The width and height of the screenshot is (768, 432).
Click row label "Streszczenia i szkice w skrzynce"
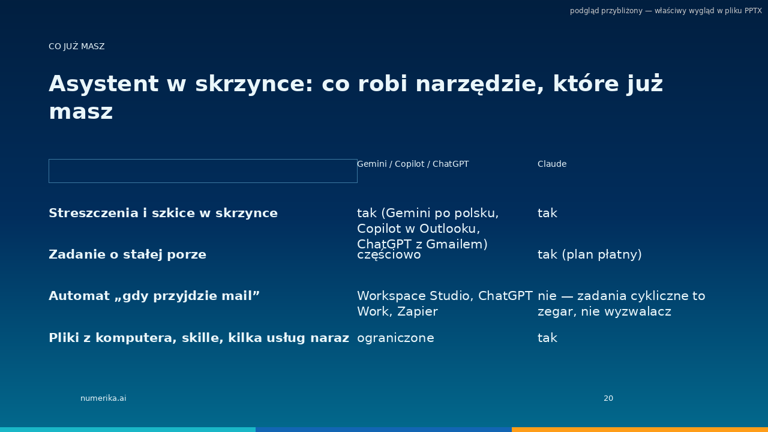point(163,213)
